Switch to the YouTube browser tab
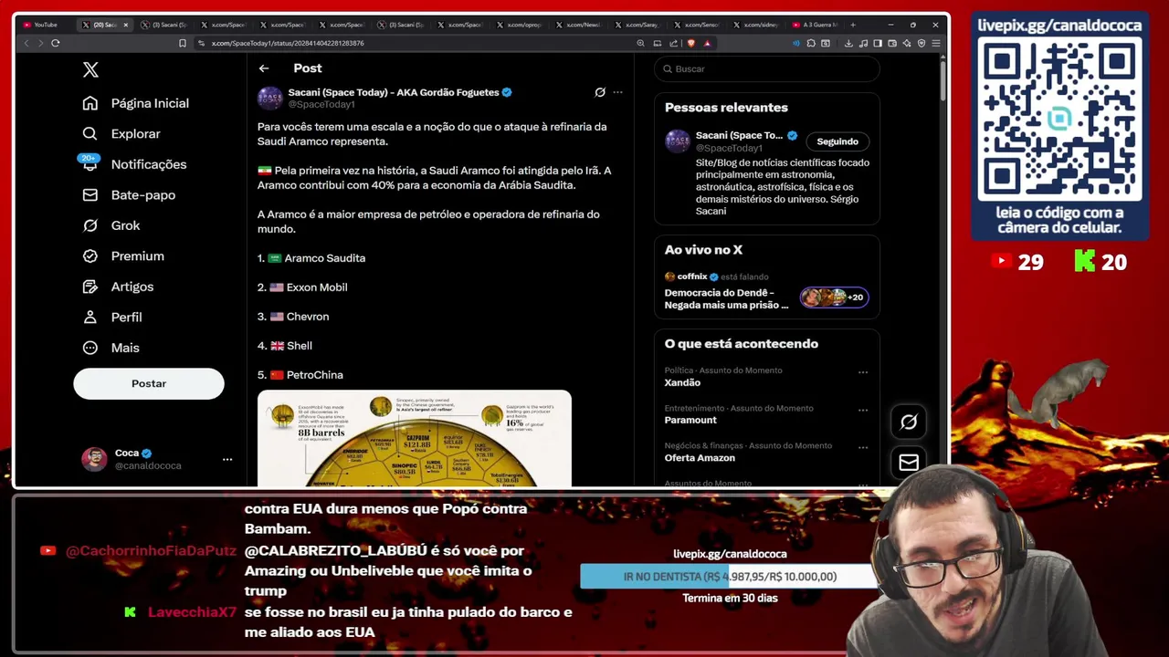1169x657 pixels. click(44, 25)
